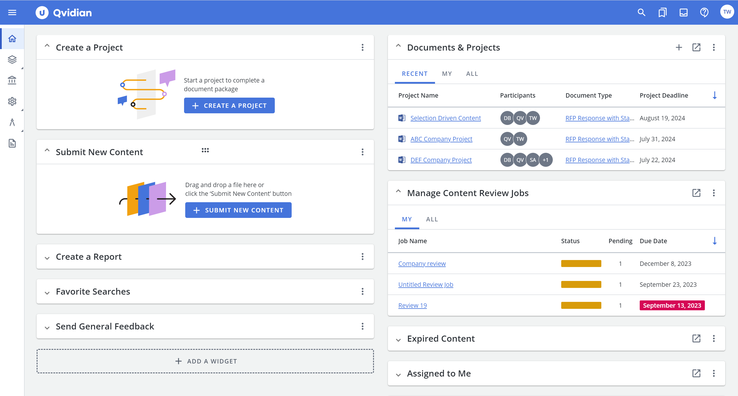Open Documents & Projects options menu
Viewport: 738px width, 396px height.
[x=714, y=47]
